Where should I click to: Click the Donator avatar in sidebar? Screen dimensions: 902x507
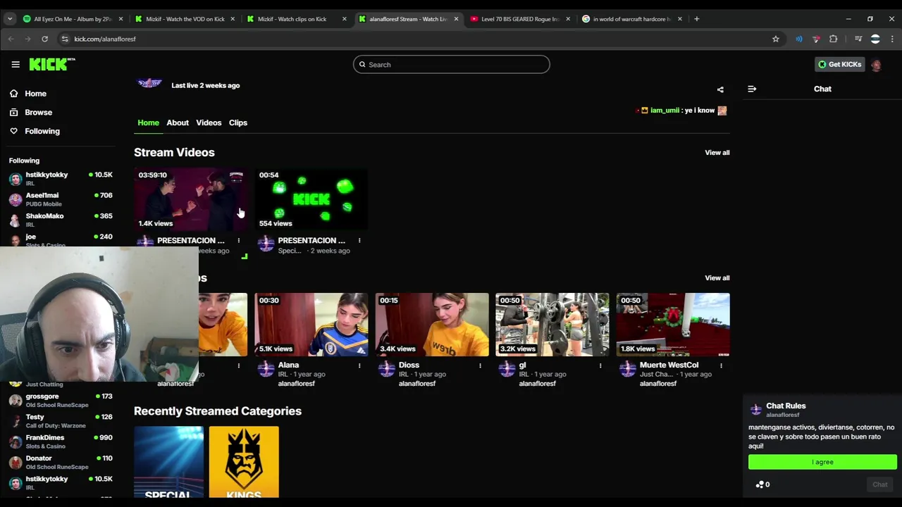(16, 463)
